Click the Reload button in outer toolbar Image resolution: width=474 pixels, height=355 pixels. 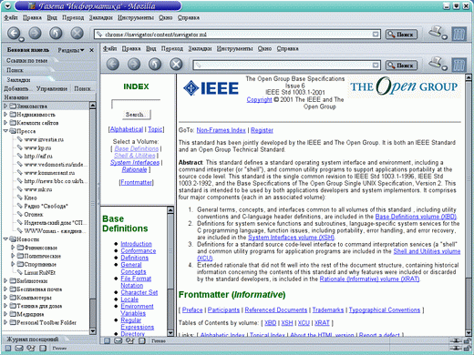tap(56, 33)
